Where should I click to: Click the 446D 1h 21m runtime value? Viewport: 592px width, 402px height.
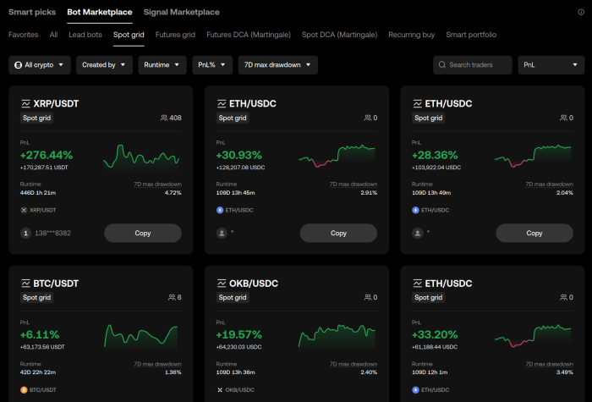[38, 193]
